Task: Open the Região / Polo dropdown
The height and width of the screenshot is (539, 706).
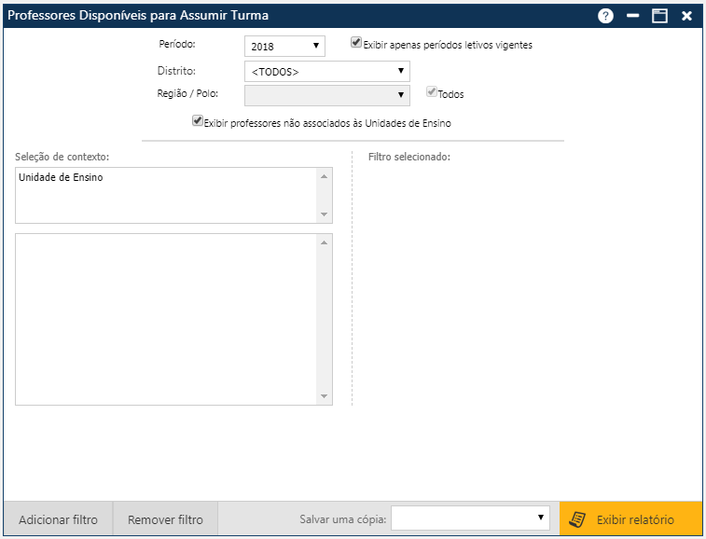Action: click(x=325, y=95)
